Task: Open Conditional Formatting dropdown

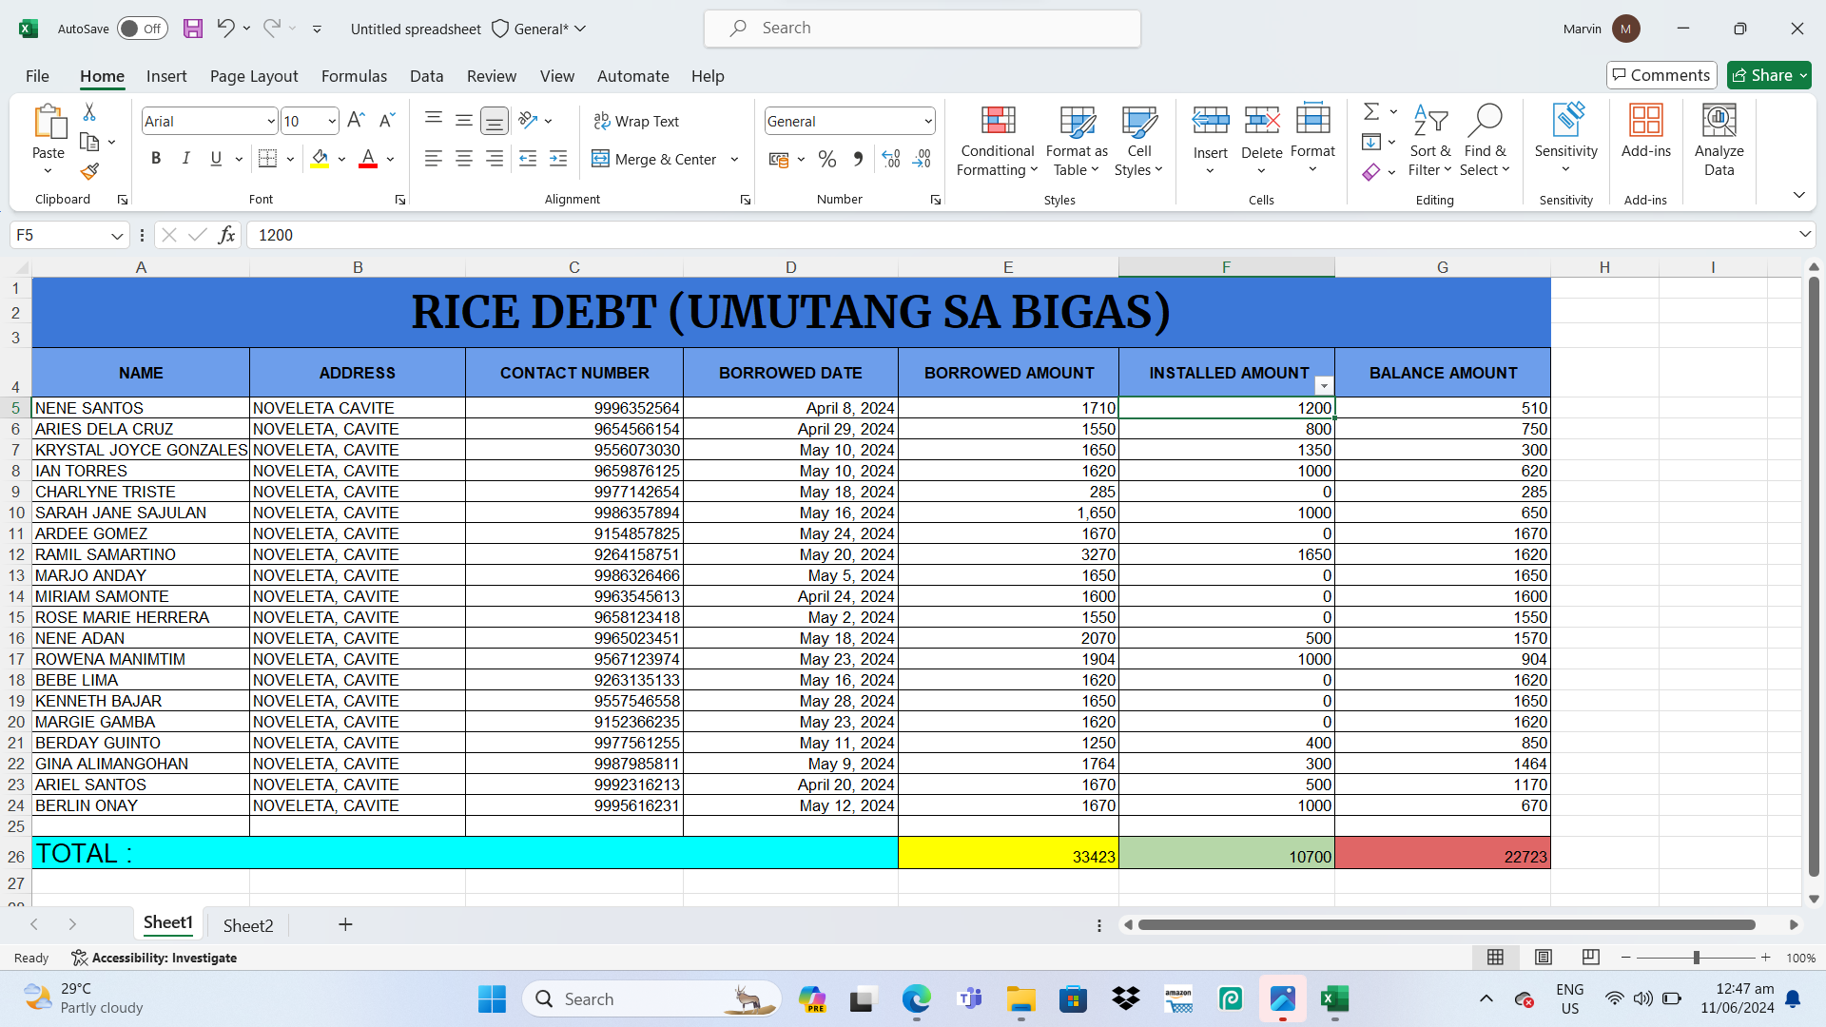Action: click(997, 140)
